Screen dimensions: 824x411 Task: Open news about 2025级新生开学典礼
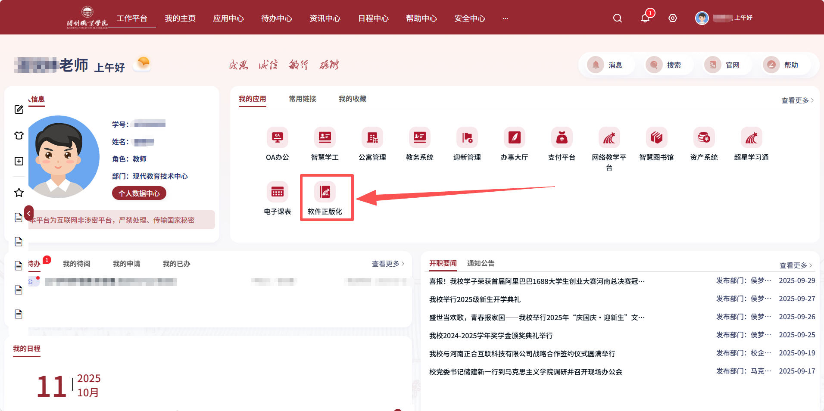(x=474, y=299)
